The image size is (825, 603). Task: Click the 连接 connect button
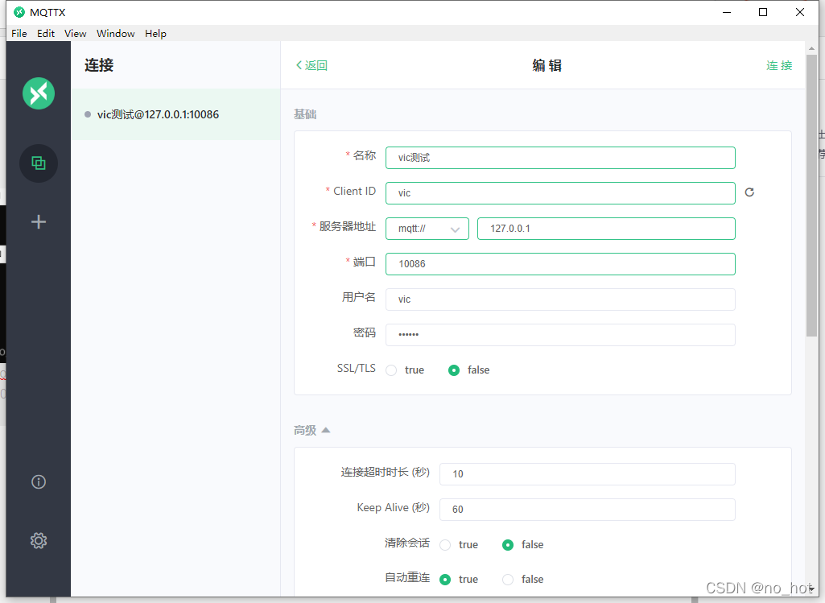point(778,66)
